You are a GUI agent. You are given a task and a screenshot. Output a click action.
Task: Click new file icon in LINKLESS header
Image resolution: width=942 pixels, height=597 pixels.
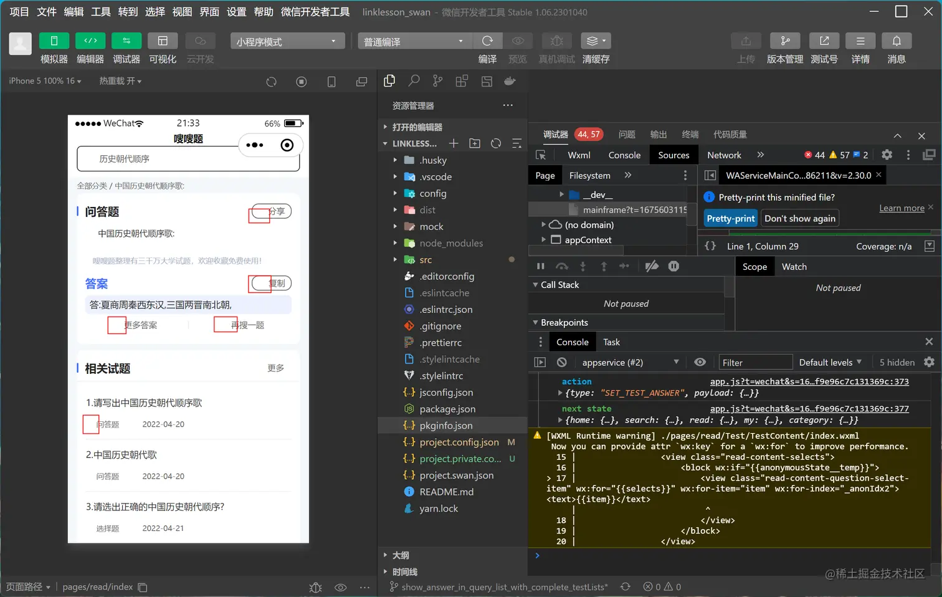[x=454, y=143]
